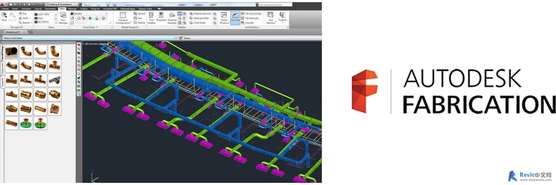Click the copper pipe thumbnail
The width and height of the screenshot is (556, 185).
click(12, 52)
